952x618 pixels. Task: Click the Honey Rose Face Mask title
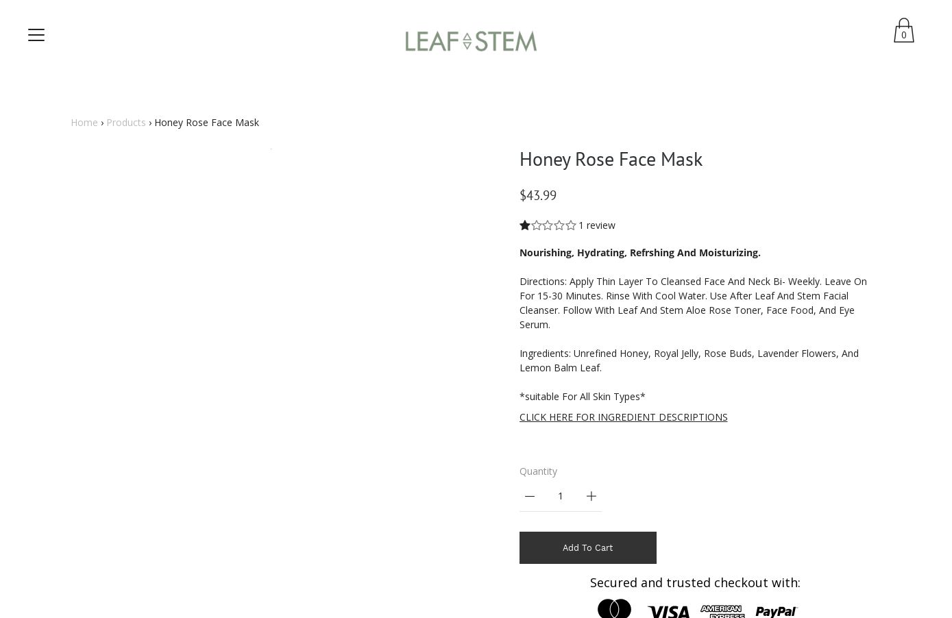(x=611, y=159)
